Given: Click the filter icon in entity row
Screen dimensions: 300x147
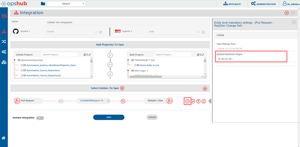Looking at the screenshot, I should coord(198,101).
